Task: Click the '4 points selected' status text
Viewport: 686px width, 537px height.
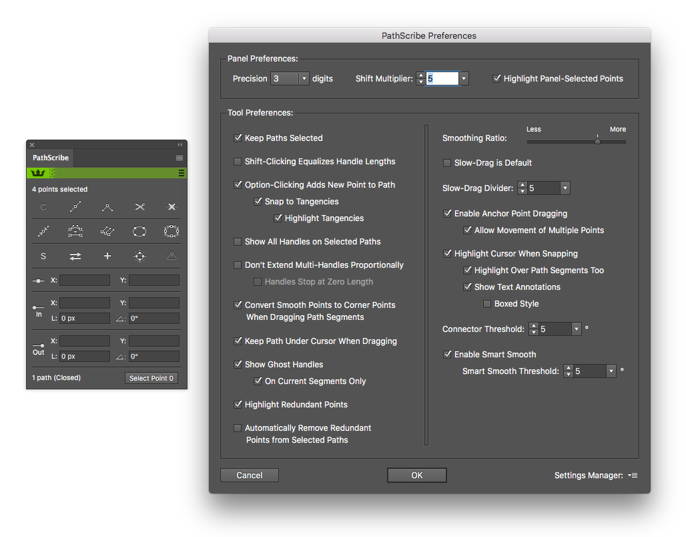Action: pos(59,189)
